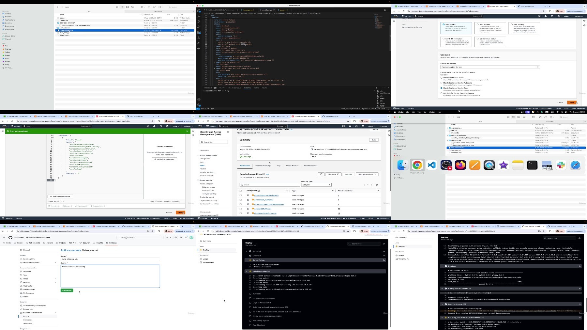Choose Safari compass icon in app switcher
587x330 pixels.
click(x=576, y=165)
